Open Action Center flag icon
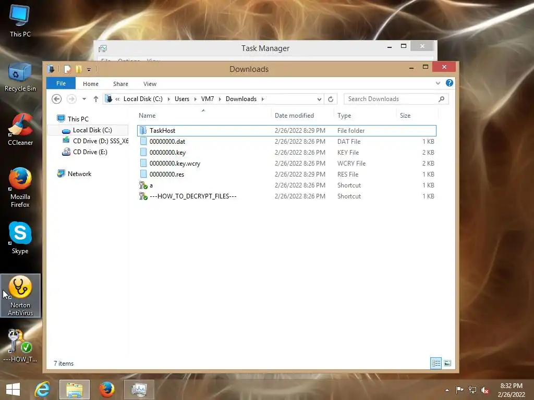 point(459,390)
